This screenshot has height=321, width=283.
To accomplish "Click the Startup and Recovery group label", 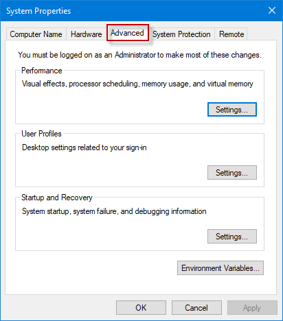I will coord(57,198).
